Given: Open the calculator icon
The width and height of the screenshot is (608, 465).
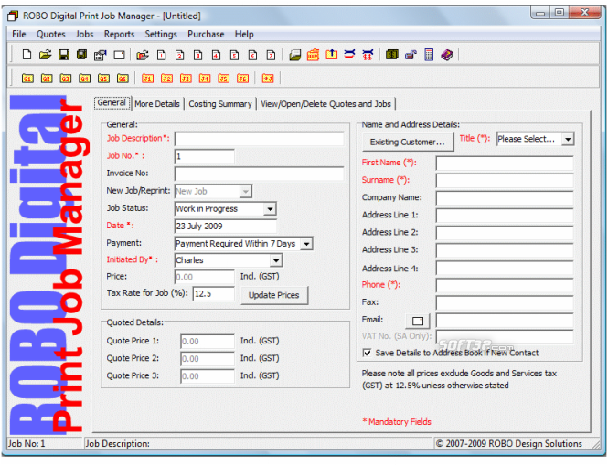Looking at the screenshot, I should (429, 55).
